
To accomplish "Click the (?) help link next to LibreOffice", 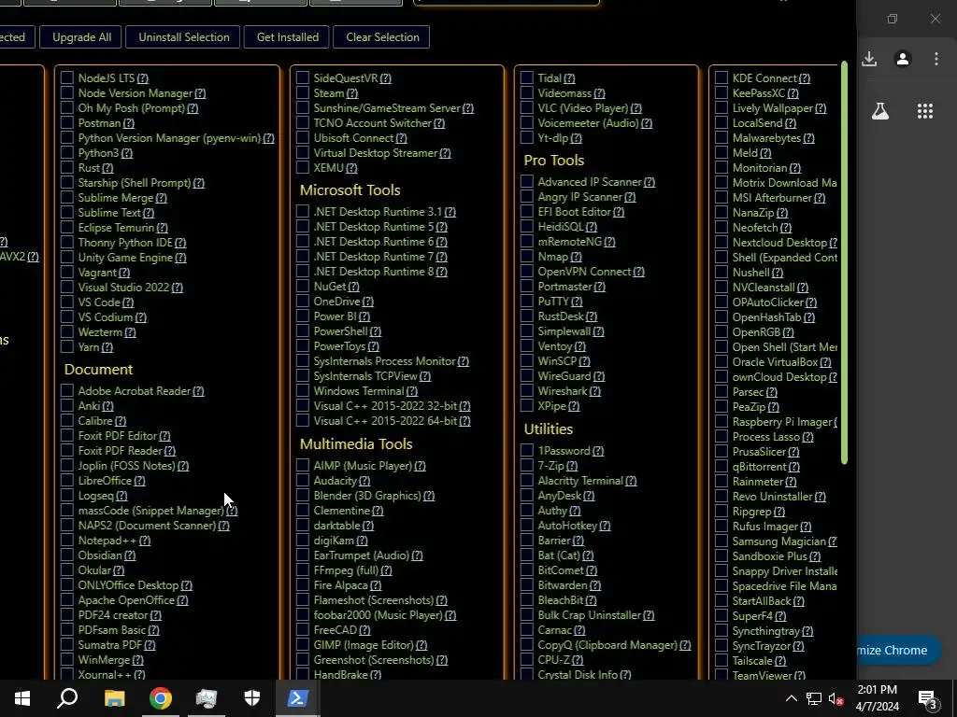I will click(x=140, y=481).
